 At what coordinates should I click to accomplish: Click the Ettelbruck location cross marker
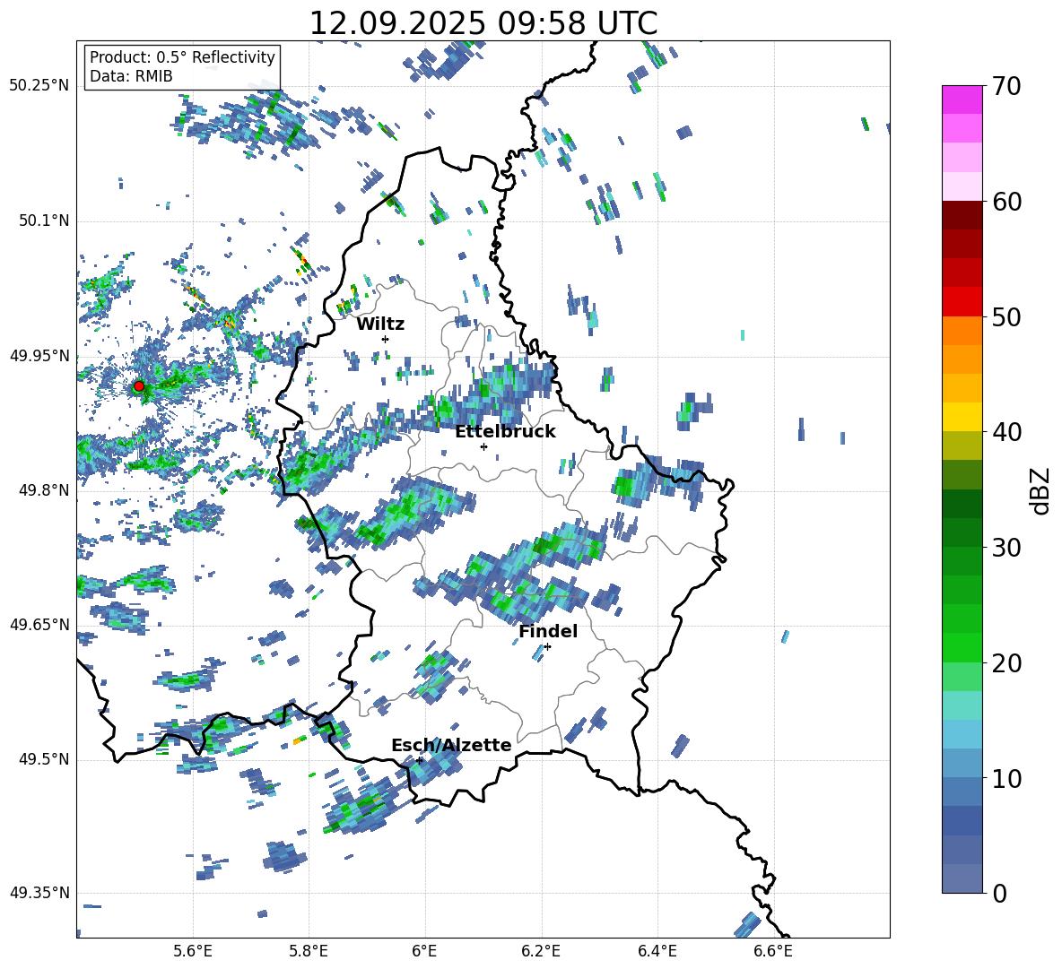[x=483, y=446]
